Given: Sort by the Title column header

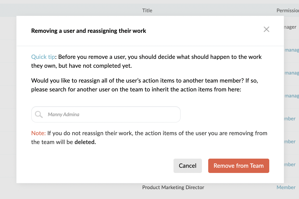Looking at the screenshot, I should click(147, 10).
